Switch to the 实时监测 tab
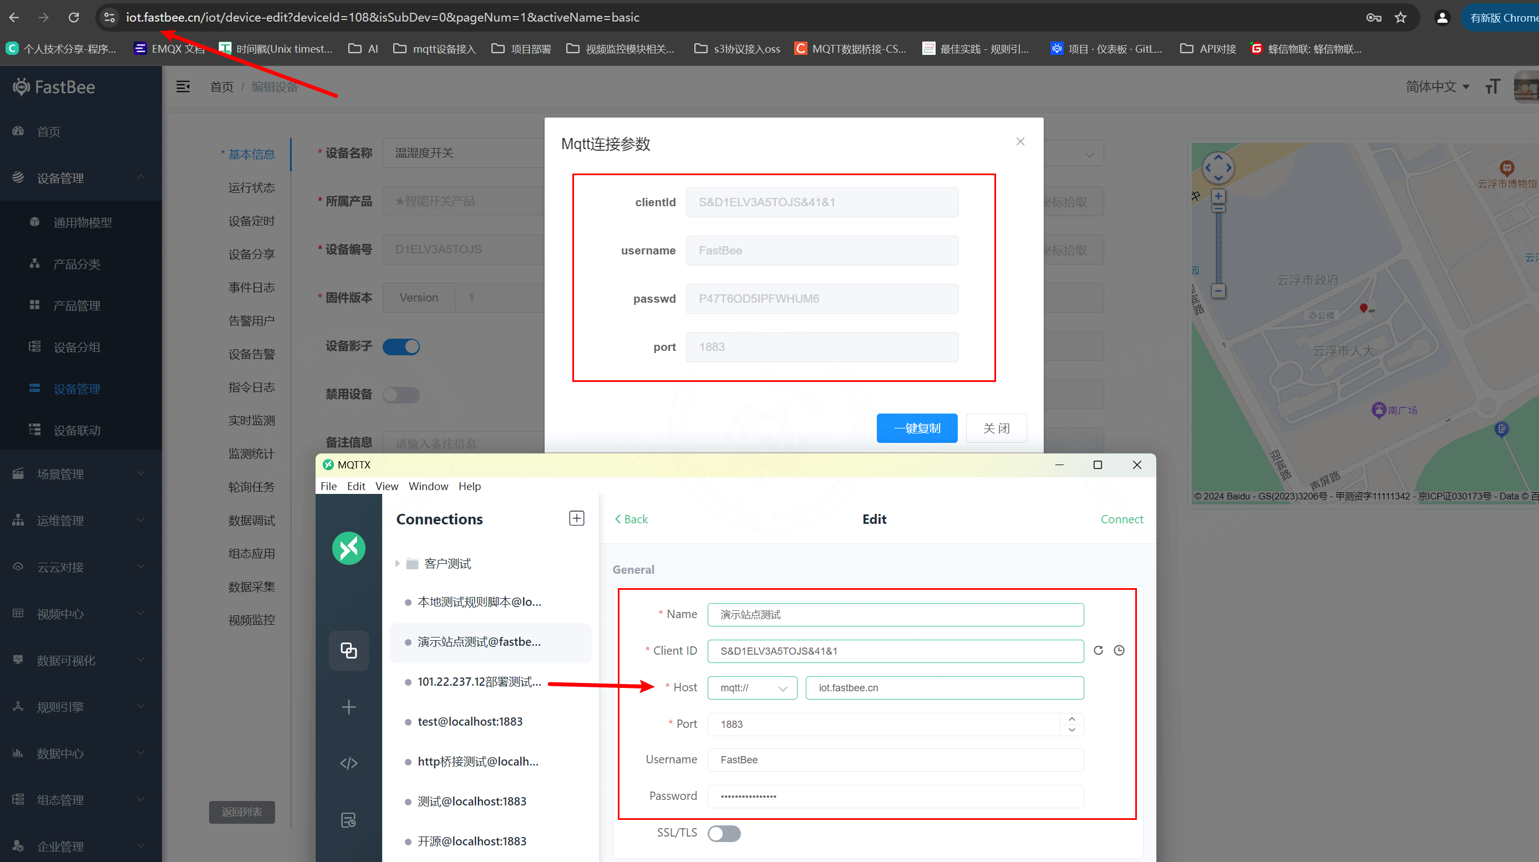Image resolution: width=1539 pixels, height=862 pixels. (252, 421)
